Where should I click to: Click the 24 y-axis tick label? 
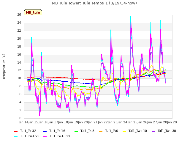click(x=19, y=23)
